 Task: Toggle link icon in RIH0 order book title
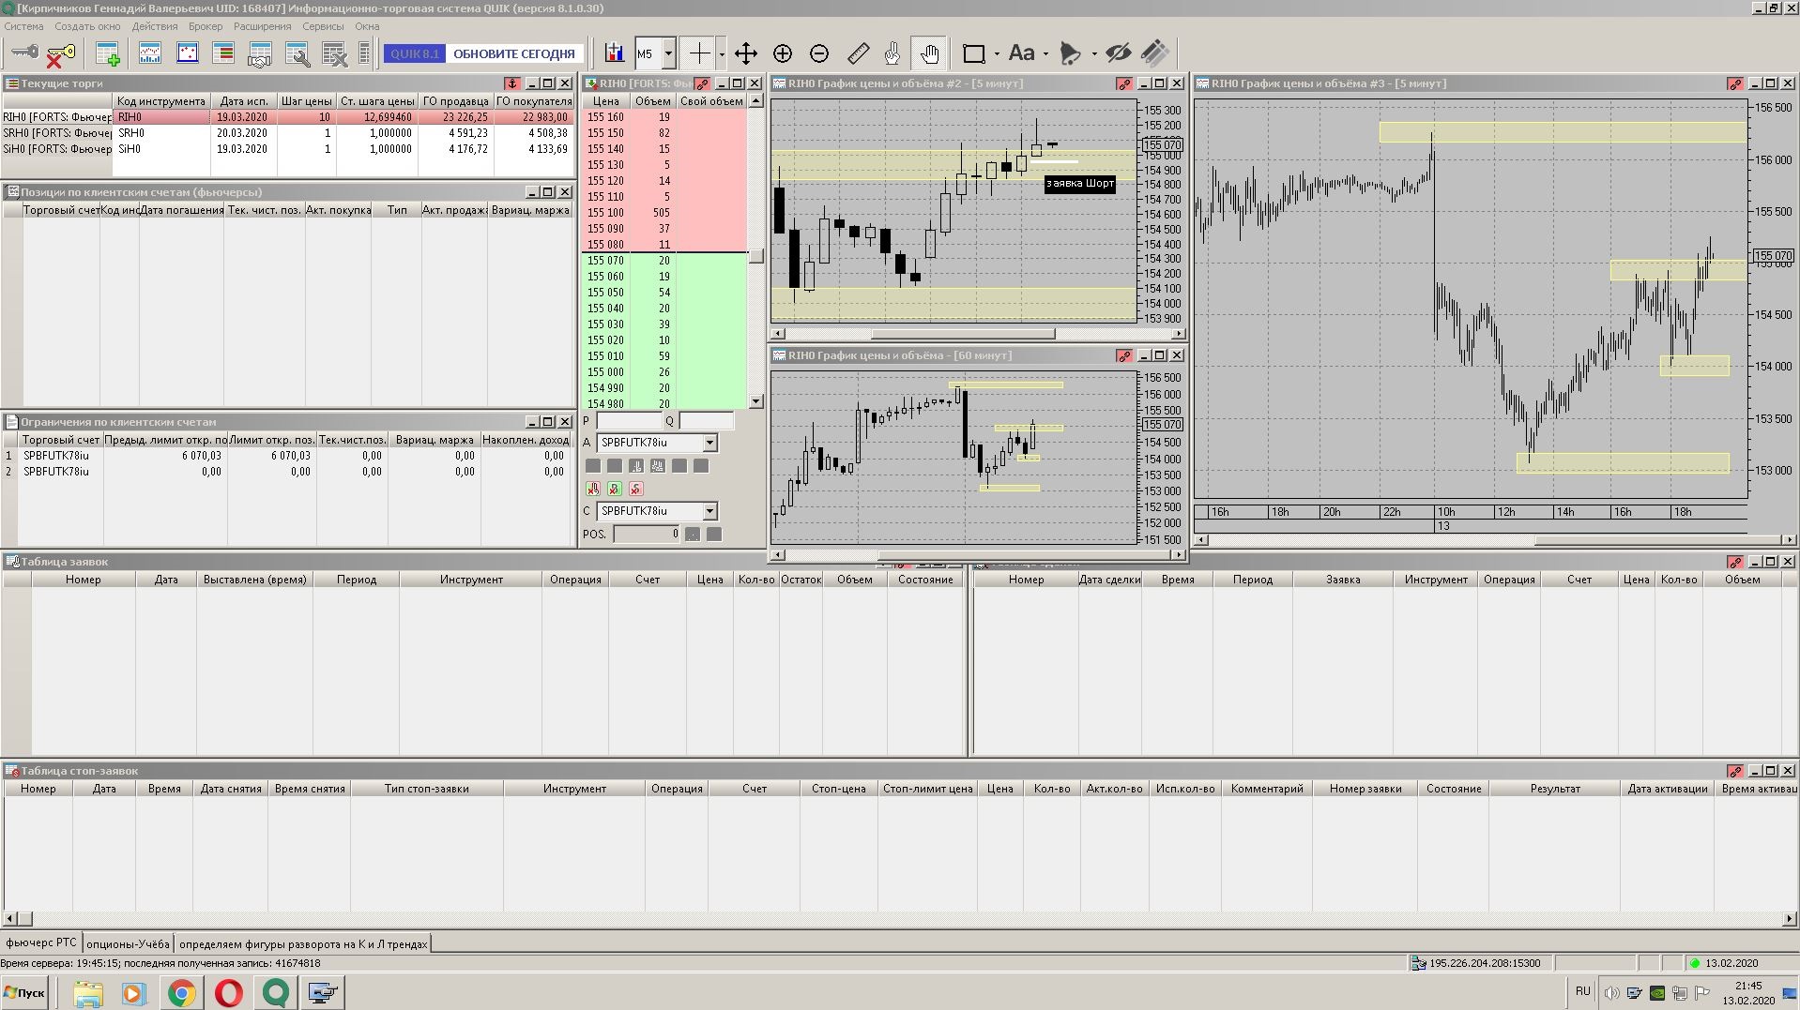702,83
